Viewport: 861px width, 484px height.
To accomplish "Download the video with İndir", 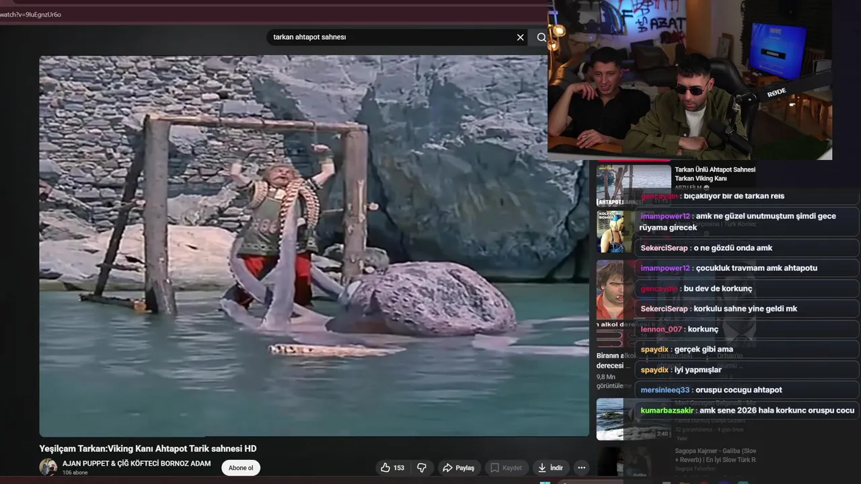I will [550, 468].
